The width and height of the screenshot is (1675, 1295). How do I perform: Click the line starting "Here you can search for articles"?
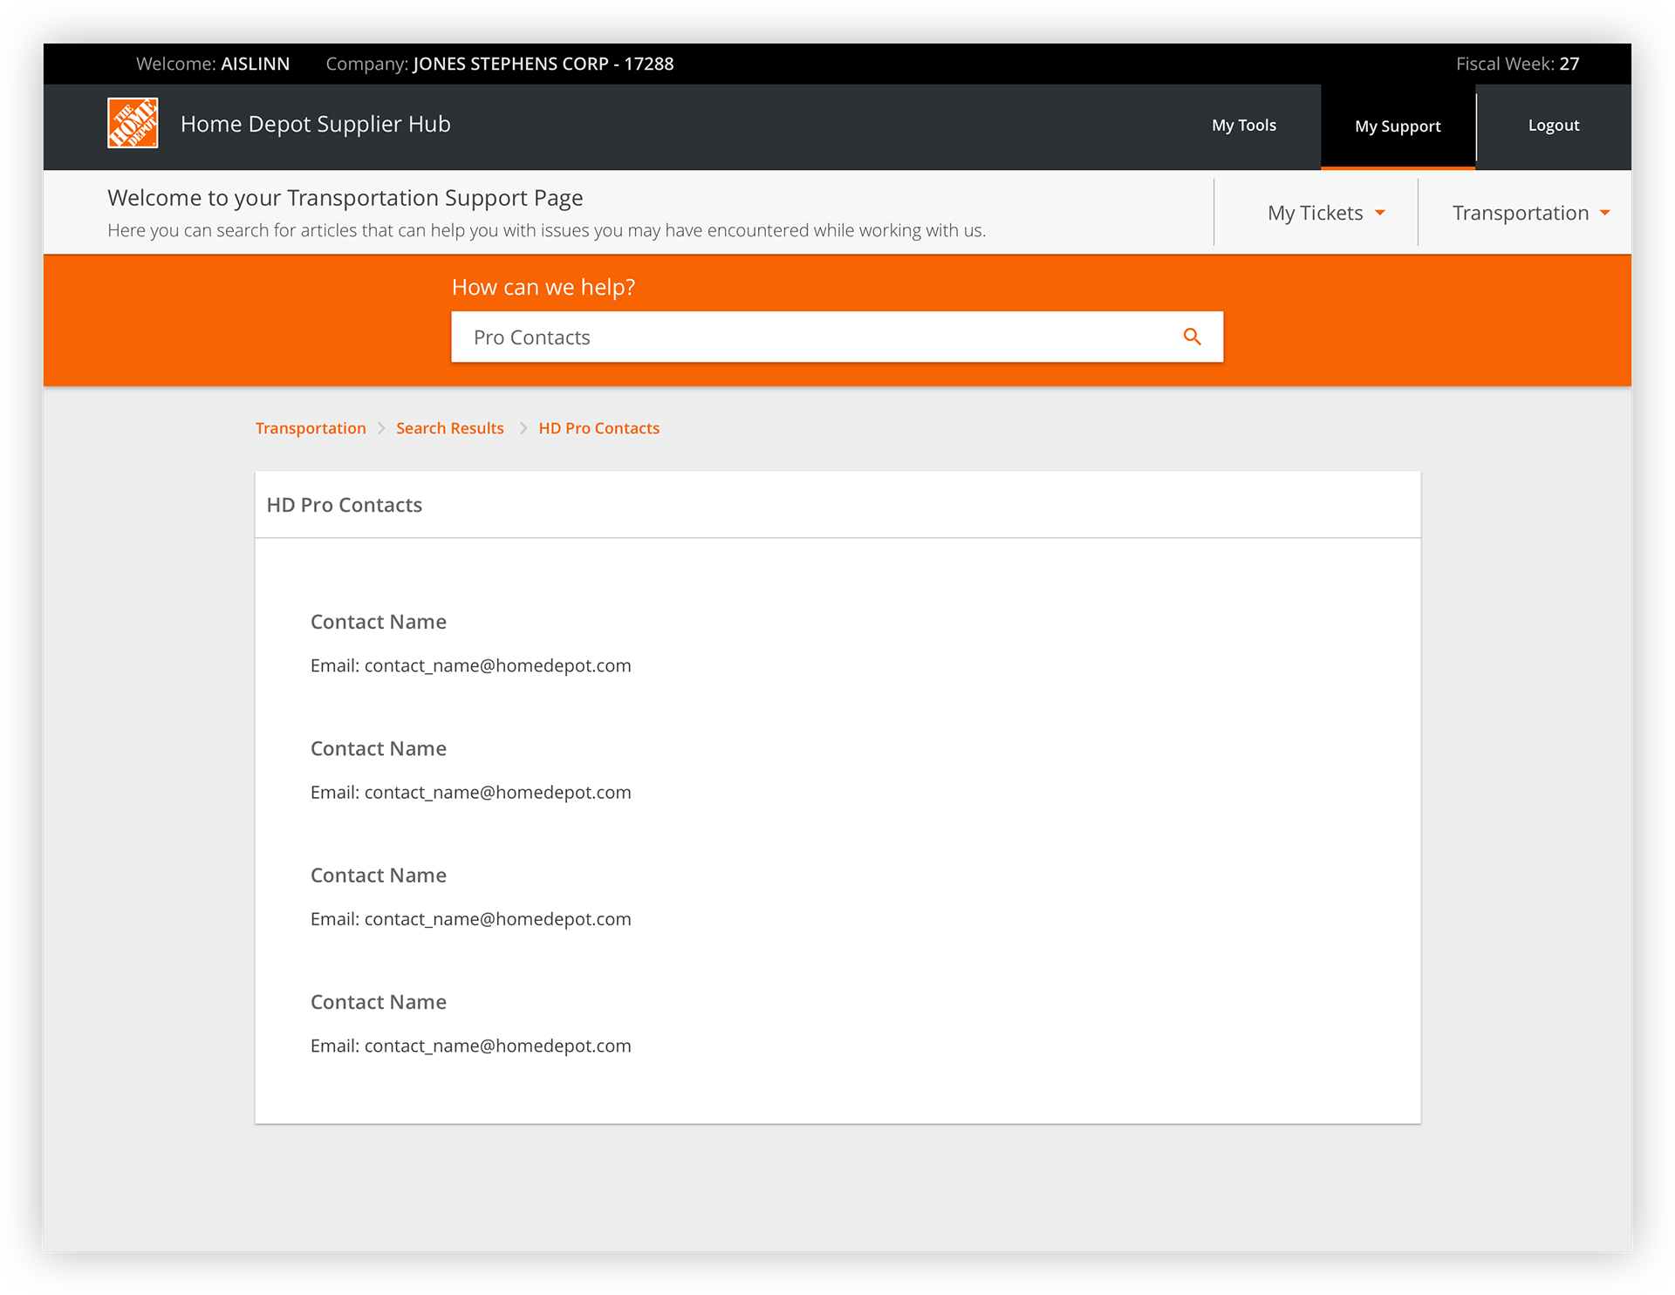(x=547, y=230)
